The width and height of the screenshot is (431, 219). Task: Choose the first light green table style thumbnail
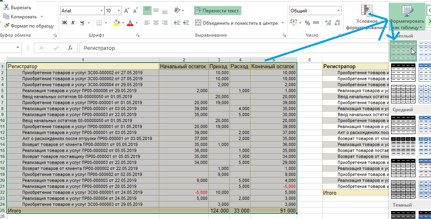point(403,51)
